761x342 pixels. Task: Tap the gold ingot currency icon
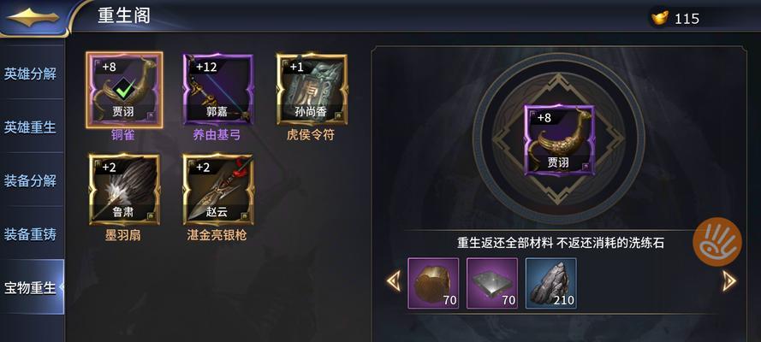click(x=659, y=18)
